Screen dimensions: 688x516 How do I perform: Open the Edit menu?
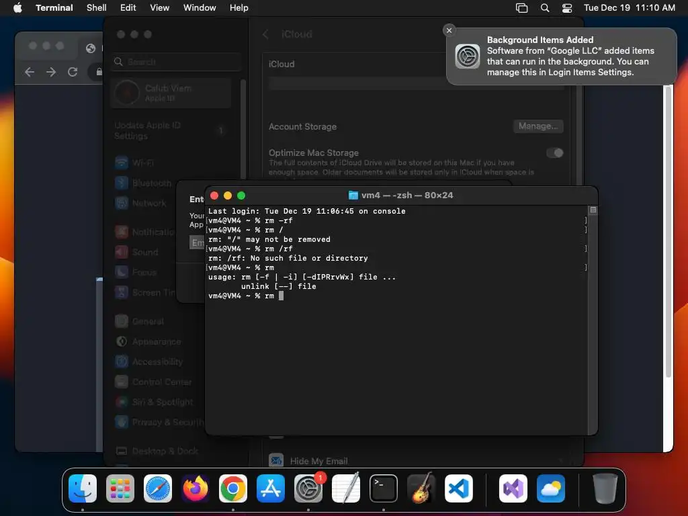pos(128,7)
